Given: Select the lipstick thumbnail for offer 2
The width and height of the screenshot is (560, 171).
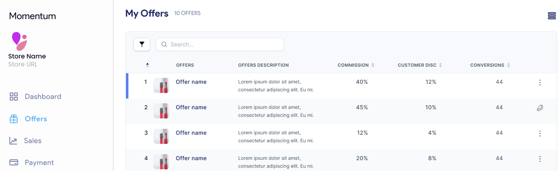Looking at the screenshot, I should [161, 111].
